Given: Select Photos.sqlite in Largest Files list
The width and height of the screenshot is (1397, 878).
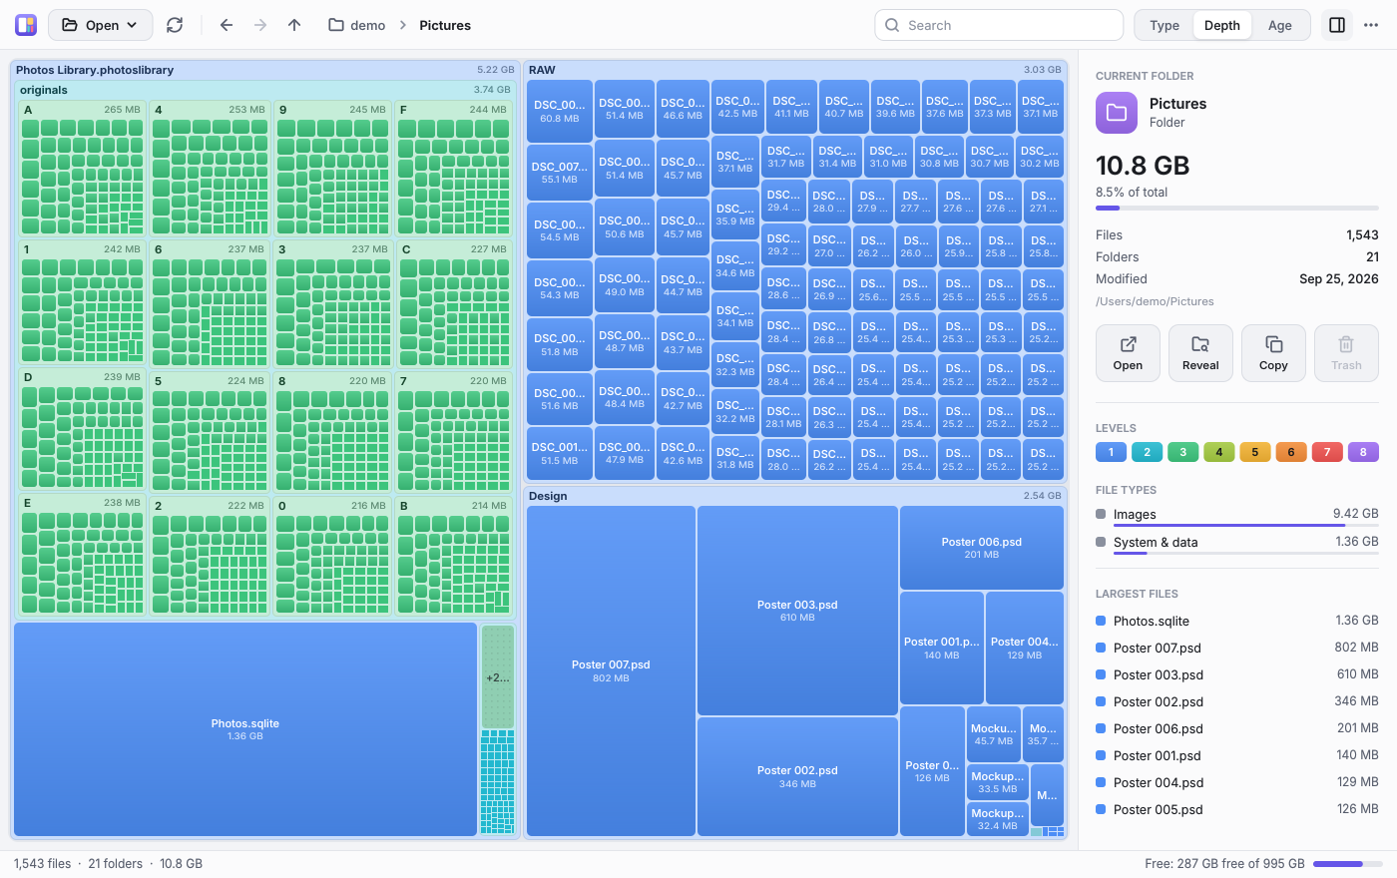Looking at the screenshot, I should 1237,621.
